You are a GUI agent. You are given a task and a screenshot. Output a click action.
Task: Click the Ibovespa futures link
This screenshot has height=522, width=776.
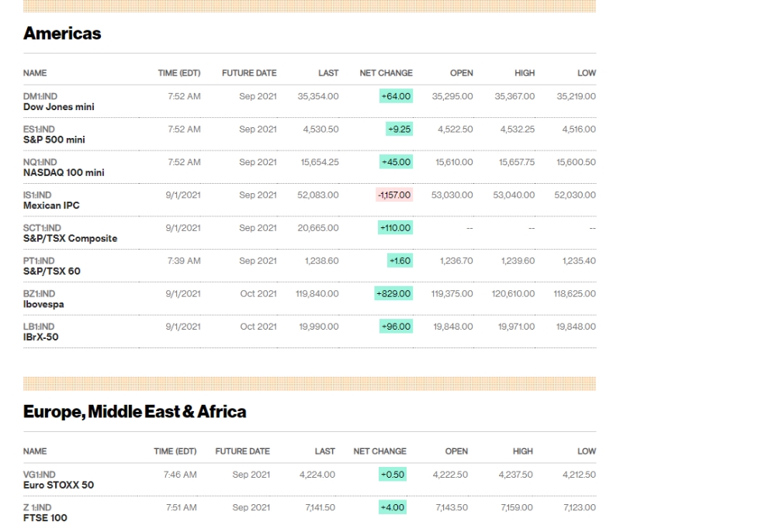tap(44, 304)
